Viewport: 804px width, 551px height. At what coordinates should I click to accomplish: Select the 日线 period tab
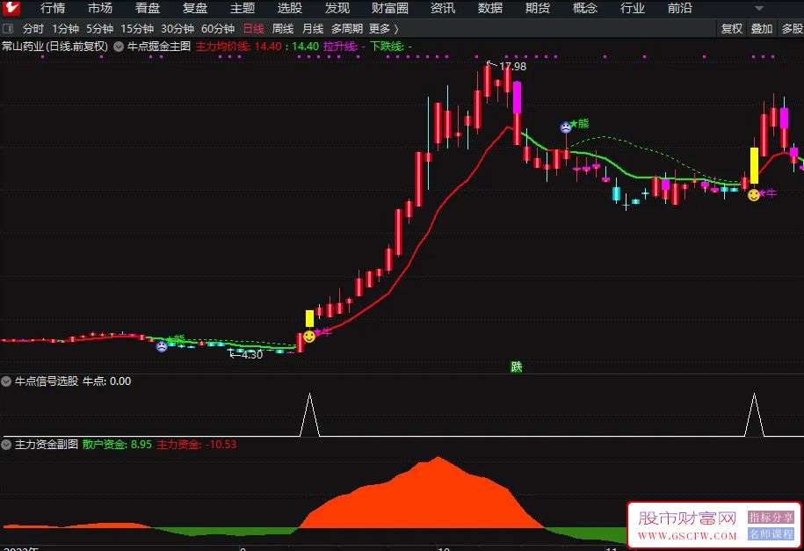[253, 29]
